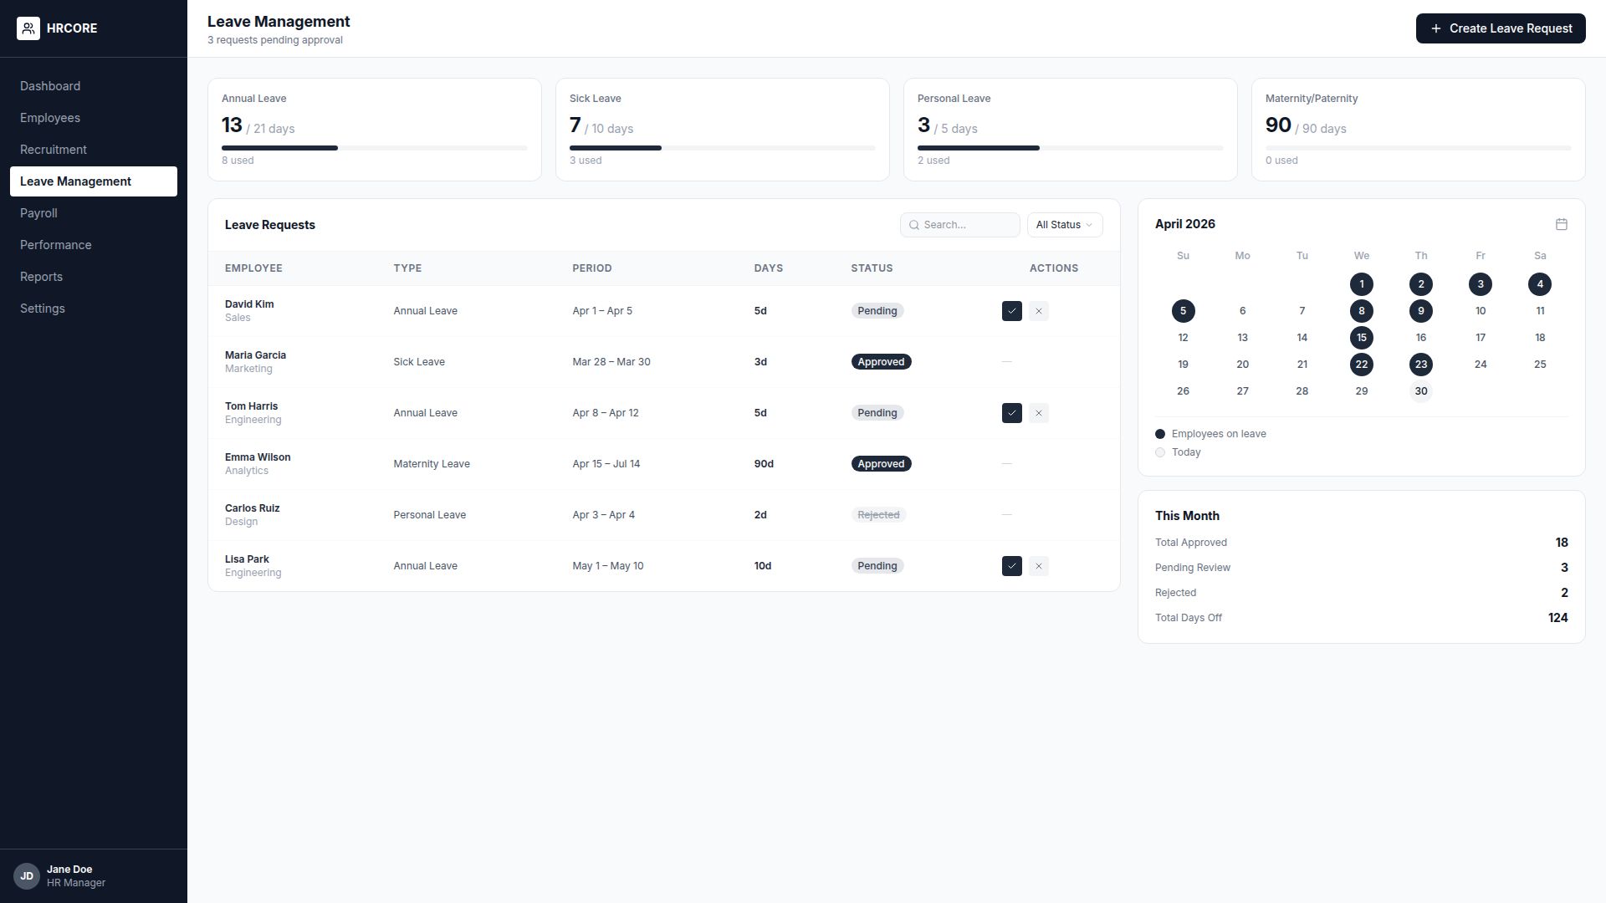Select the Leave Management sidebar item
Viewport: 1606px width, 903px height.
[94, 181]
